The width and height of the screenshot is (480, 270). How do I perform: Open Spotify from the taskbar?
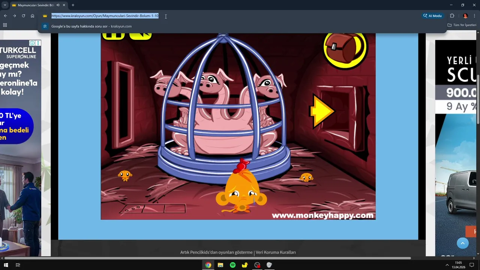(x=232, y=265)
